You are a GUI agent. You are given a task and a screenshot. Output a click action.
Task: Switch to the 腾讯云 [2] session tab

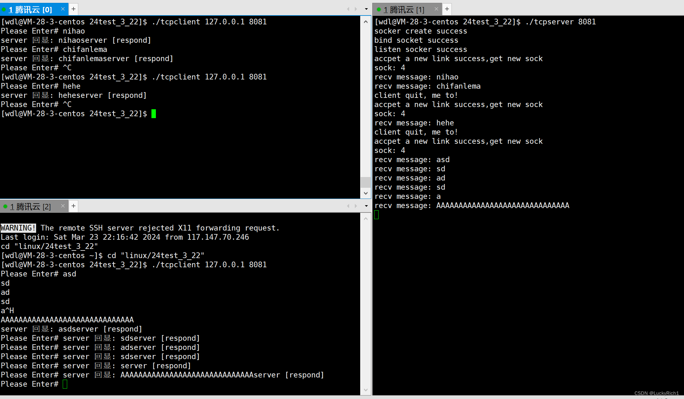pyautogui.click(x=30, y=206)
